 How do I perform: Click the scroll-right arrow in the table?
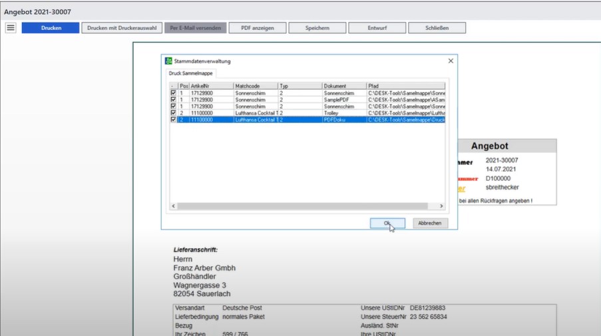click(441, 206)
